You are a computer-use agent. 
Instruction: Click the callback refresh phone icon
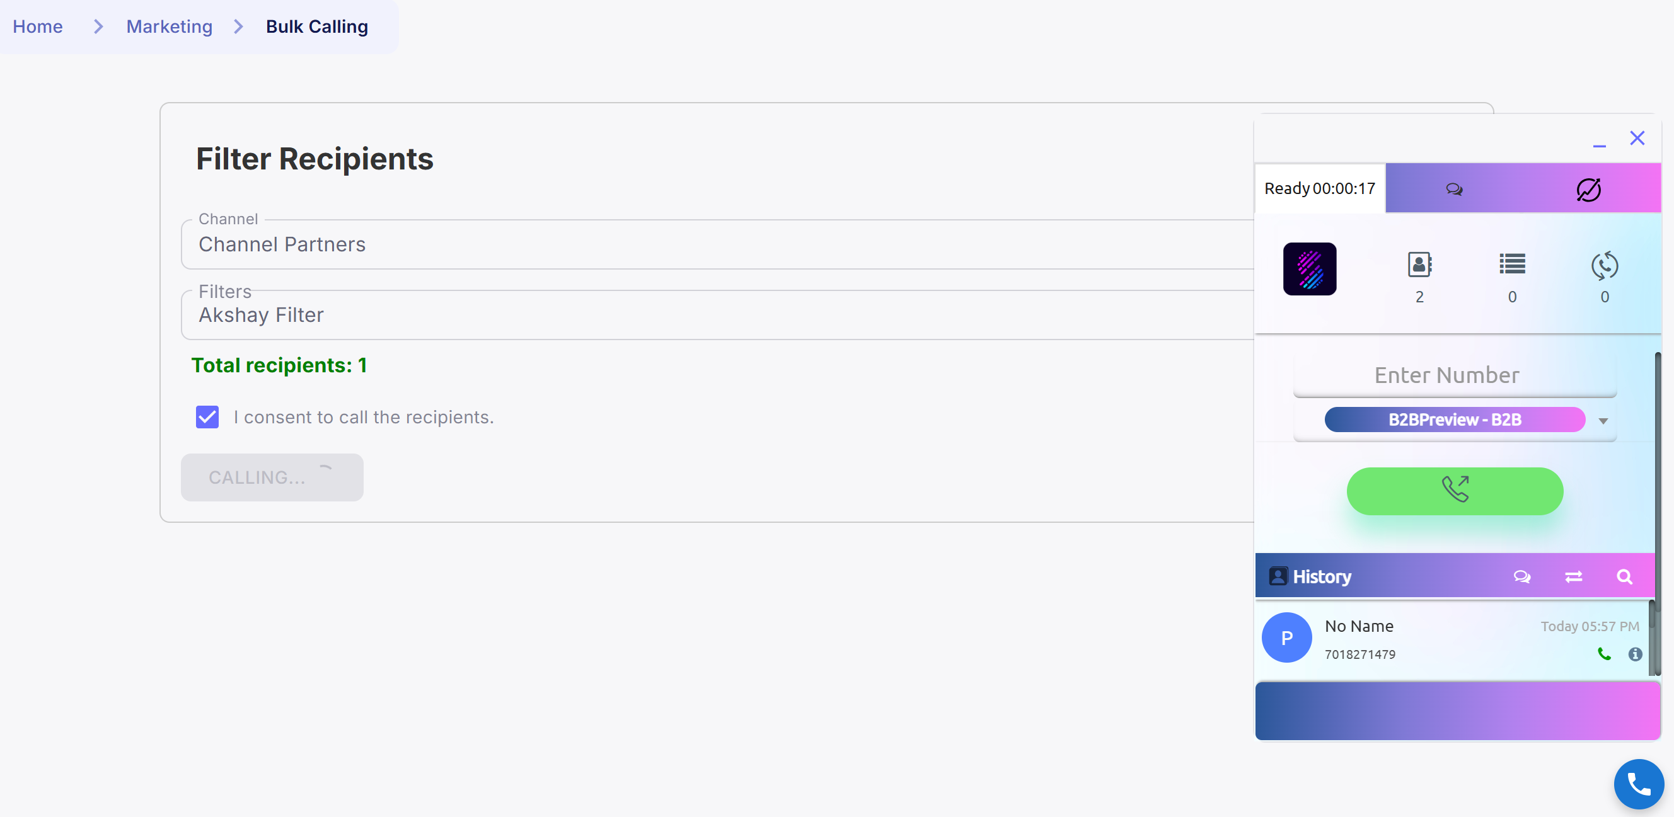tap(1605, 265)
